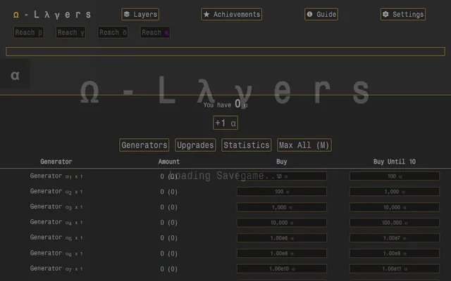The height and width of the screenshot is (281, 451).
Task: Click the Ω-Layers title in the header
Action: pos(52,15)
